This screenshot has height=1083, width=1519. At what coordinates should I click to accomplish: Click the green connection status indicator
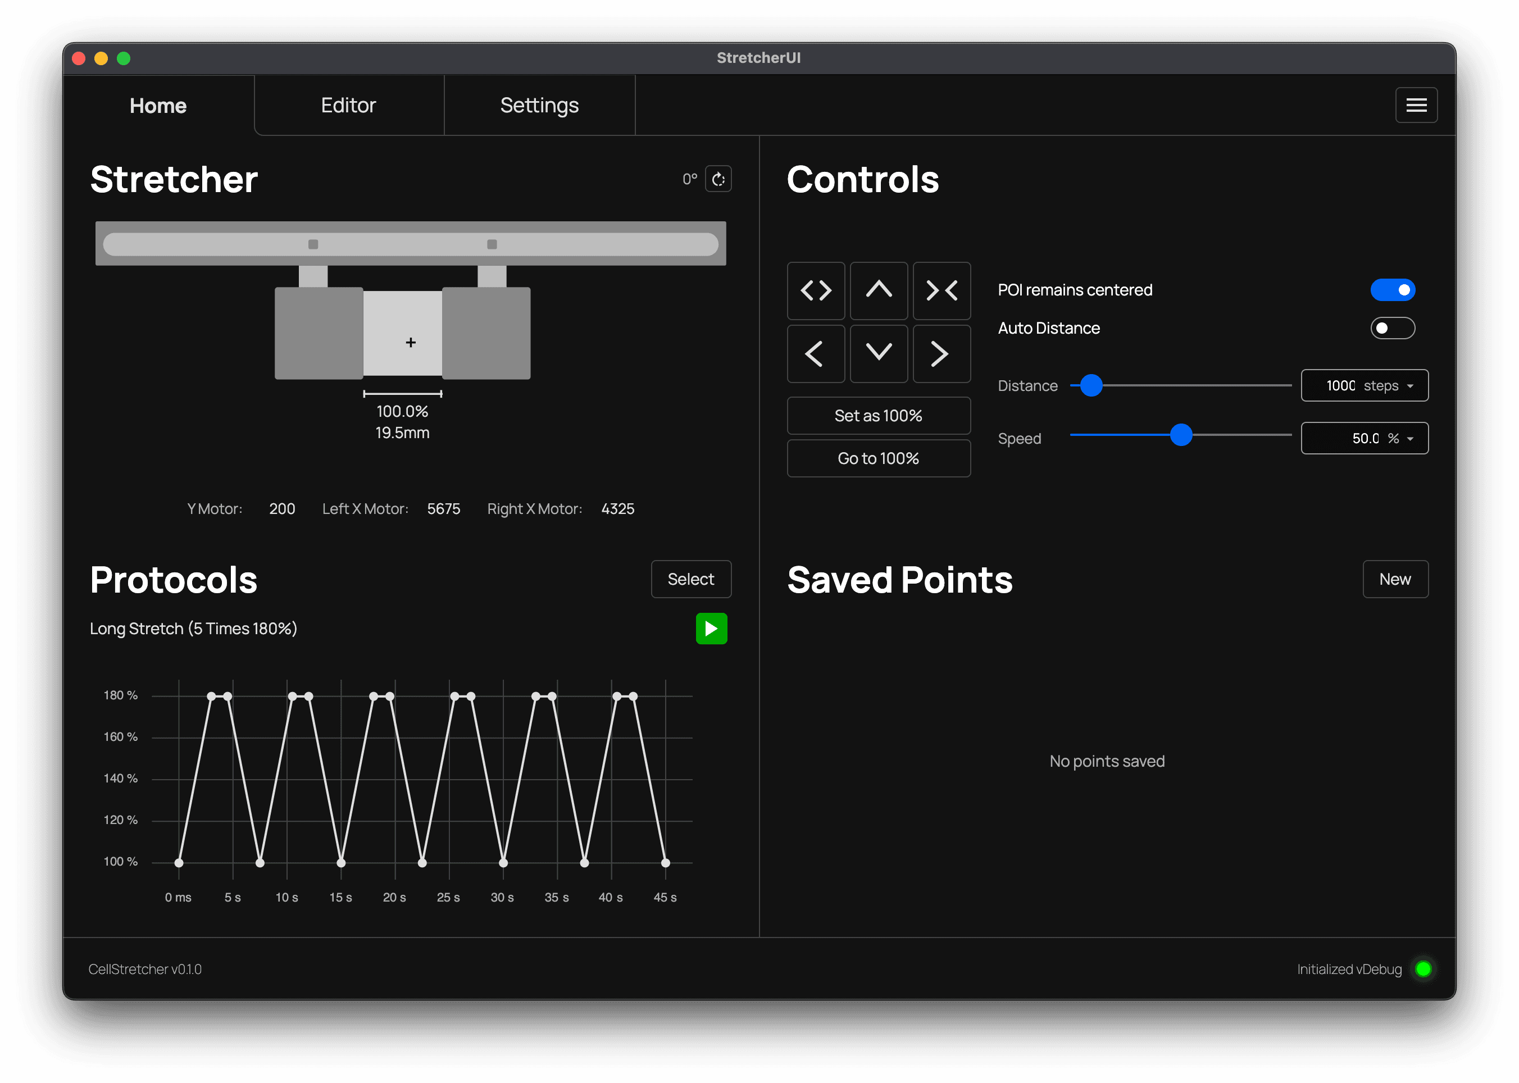(x=1422, y=968)
